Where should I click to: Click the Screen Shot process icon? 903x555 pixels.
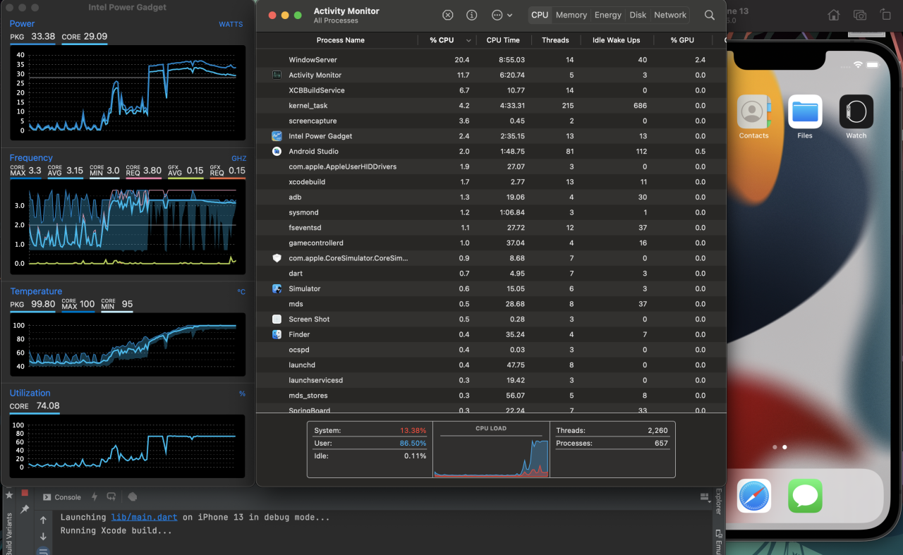tap(277, 319)
